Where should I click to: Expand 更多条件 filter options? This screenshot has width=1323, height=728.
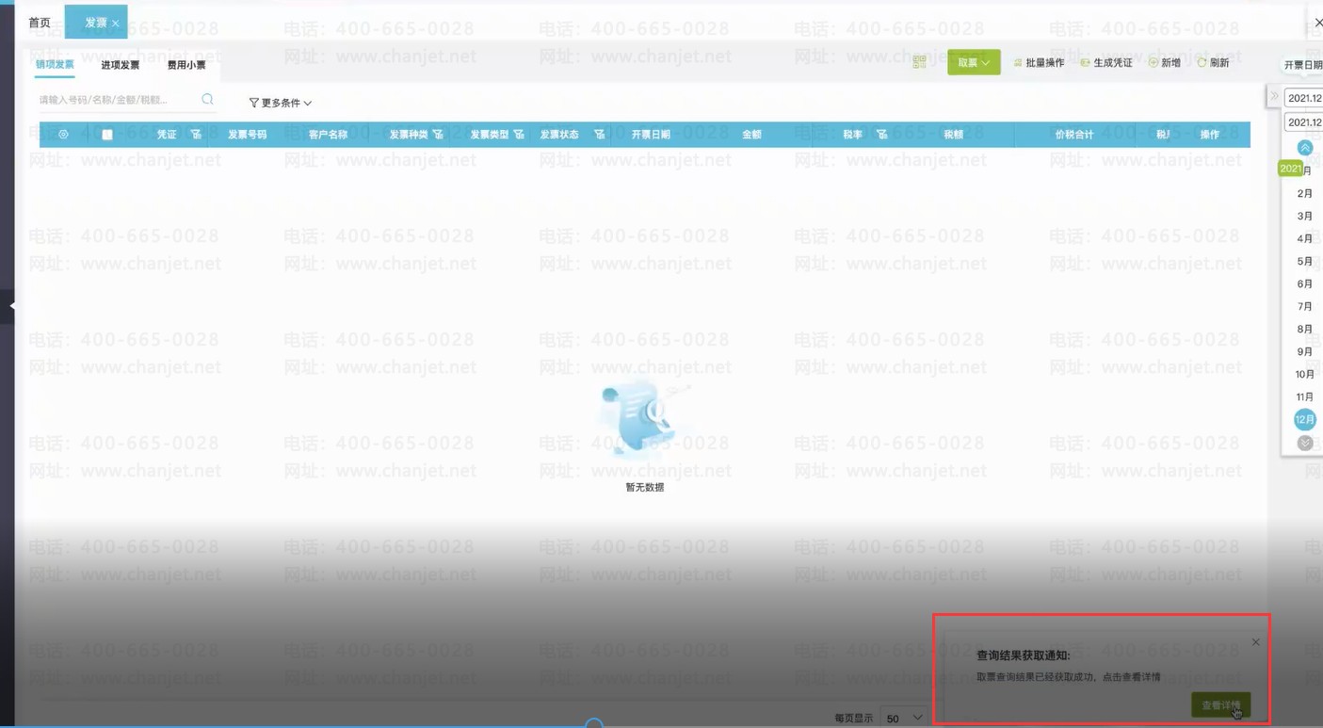(x=280, y=103)
